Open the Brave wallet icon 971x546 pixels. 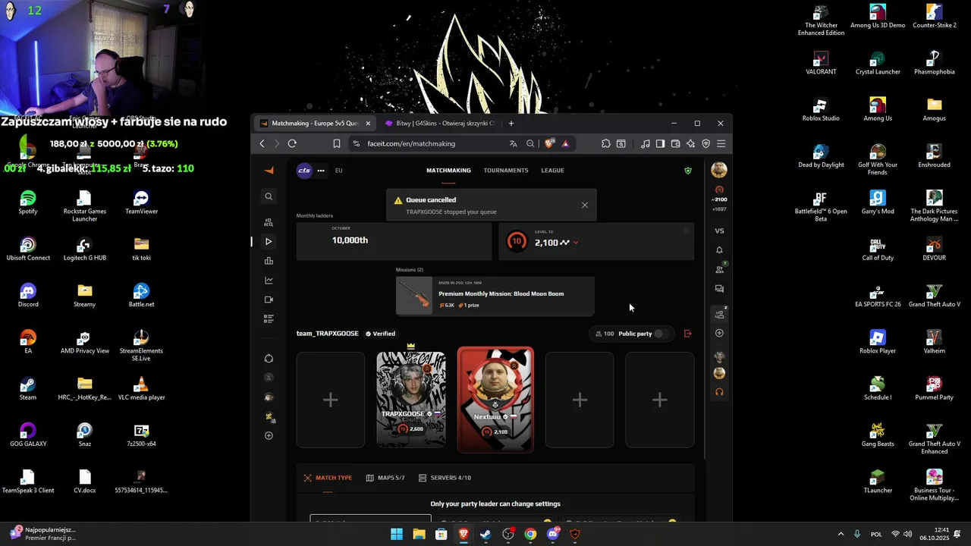click(x=675, y=143)
